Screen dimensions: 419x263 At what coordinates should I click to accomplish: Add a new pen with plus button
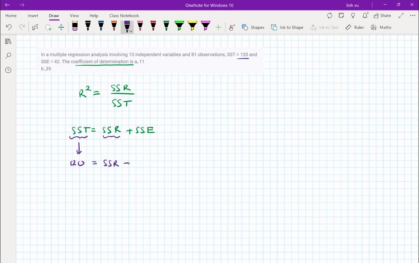pos(218,27)
